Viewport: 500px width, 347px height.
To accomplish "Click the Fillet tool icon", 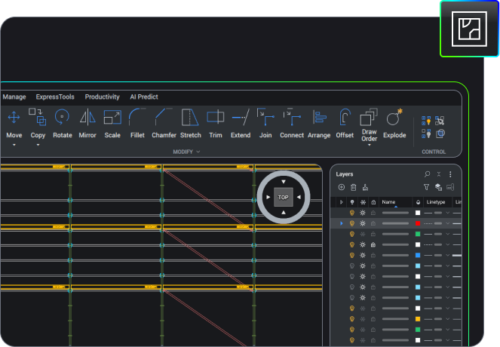I will 137,118.
